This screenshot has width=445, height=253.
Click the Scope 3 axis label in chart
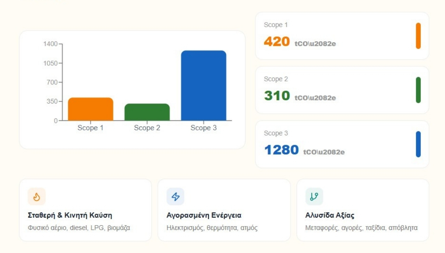[203, 128]
